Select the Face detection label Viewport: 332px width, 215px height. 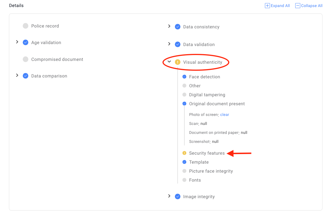(205, 77)
